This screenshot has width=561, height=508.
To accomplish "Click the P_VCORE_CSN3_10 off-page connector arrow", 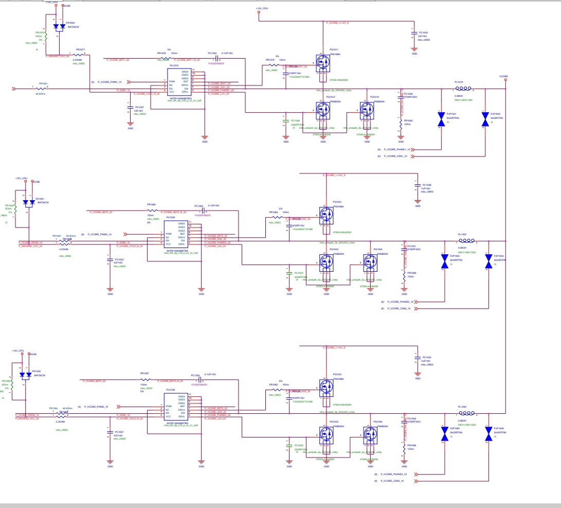I will [x=416, y=481].
